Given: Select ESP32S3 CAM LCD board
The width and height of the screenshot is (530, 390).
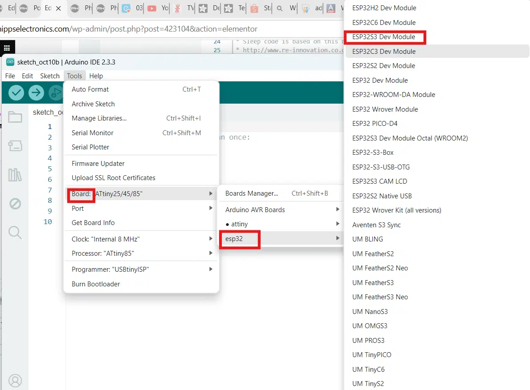Looking at the screenshot, I should pyautogui.click(x=437, y=181).
